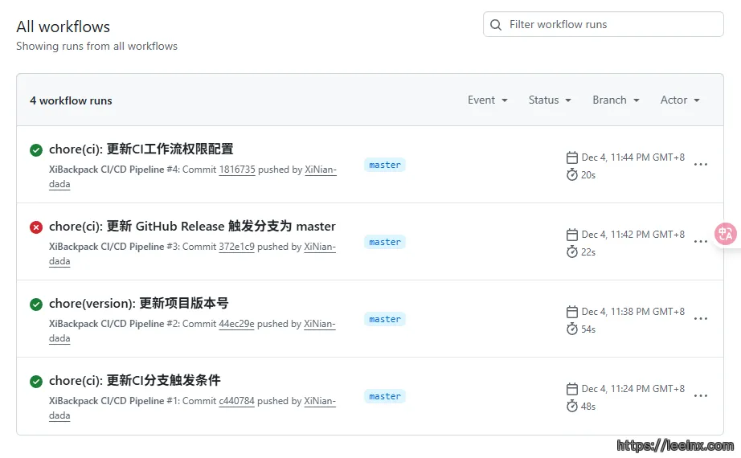This screenshot has width=741, height=458.
Task: Open commit 44ec29e link
Action: (x=236, y=325)
